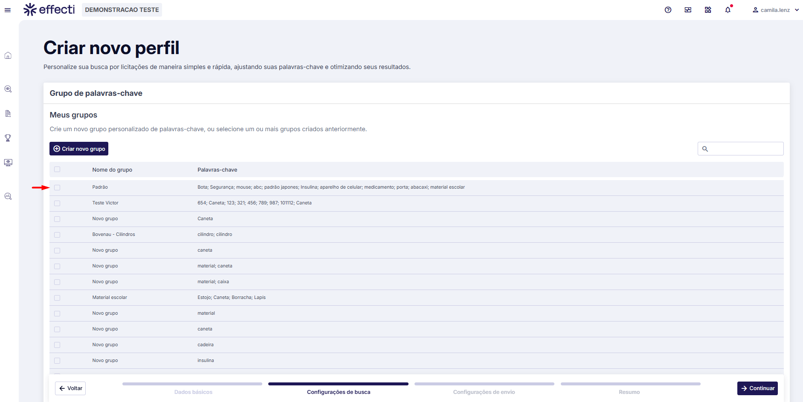The height and width of the screenshot is (402, 803).
Task: Open the trophy icon in the sidebar
Action: [8, 138]
